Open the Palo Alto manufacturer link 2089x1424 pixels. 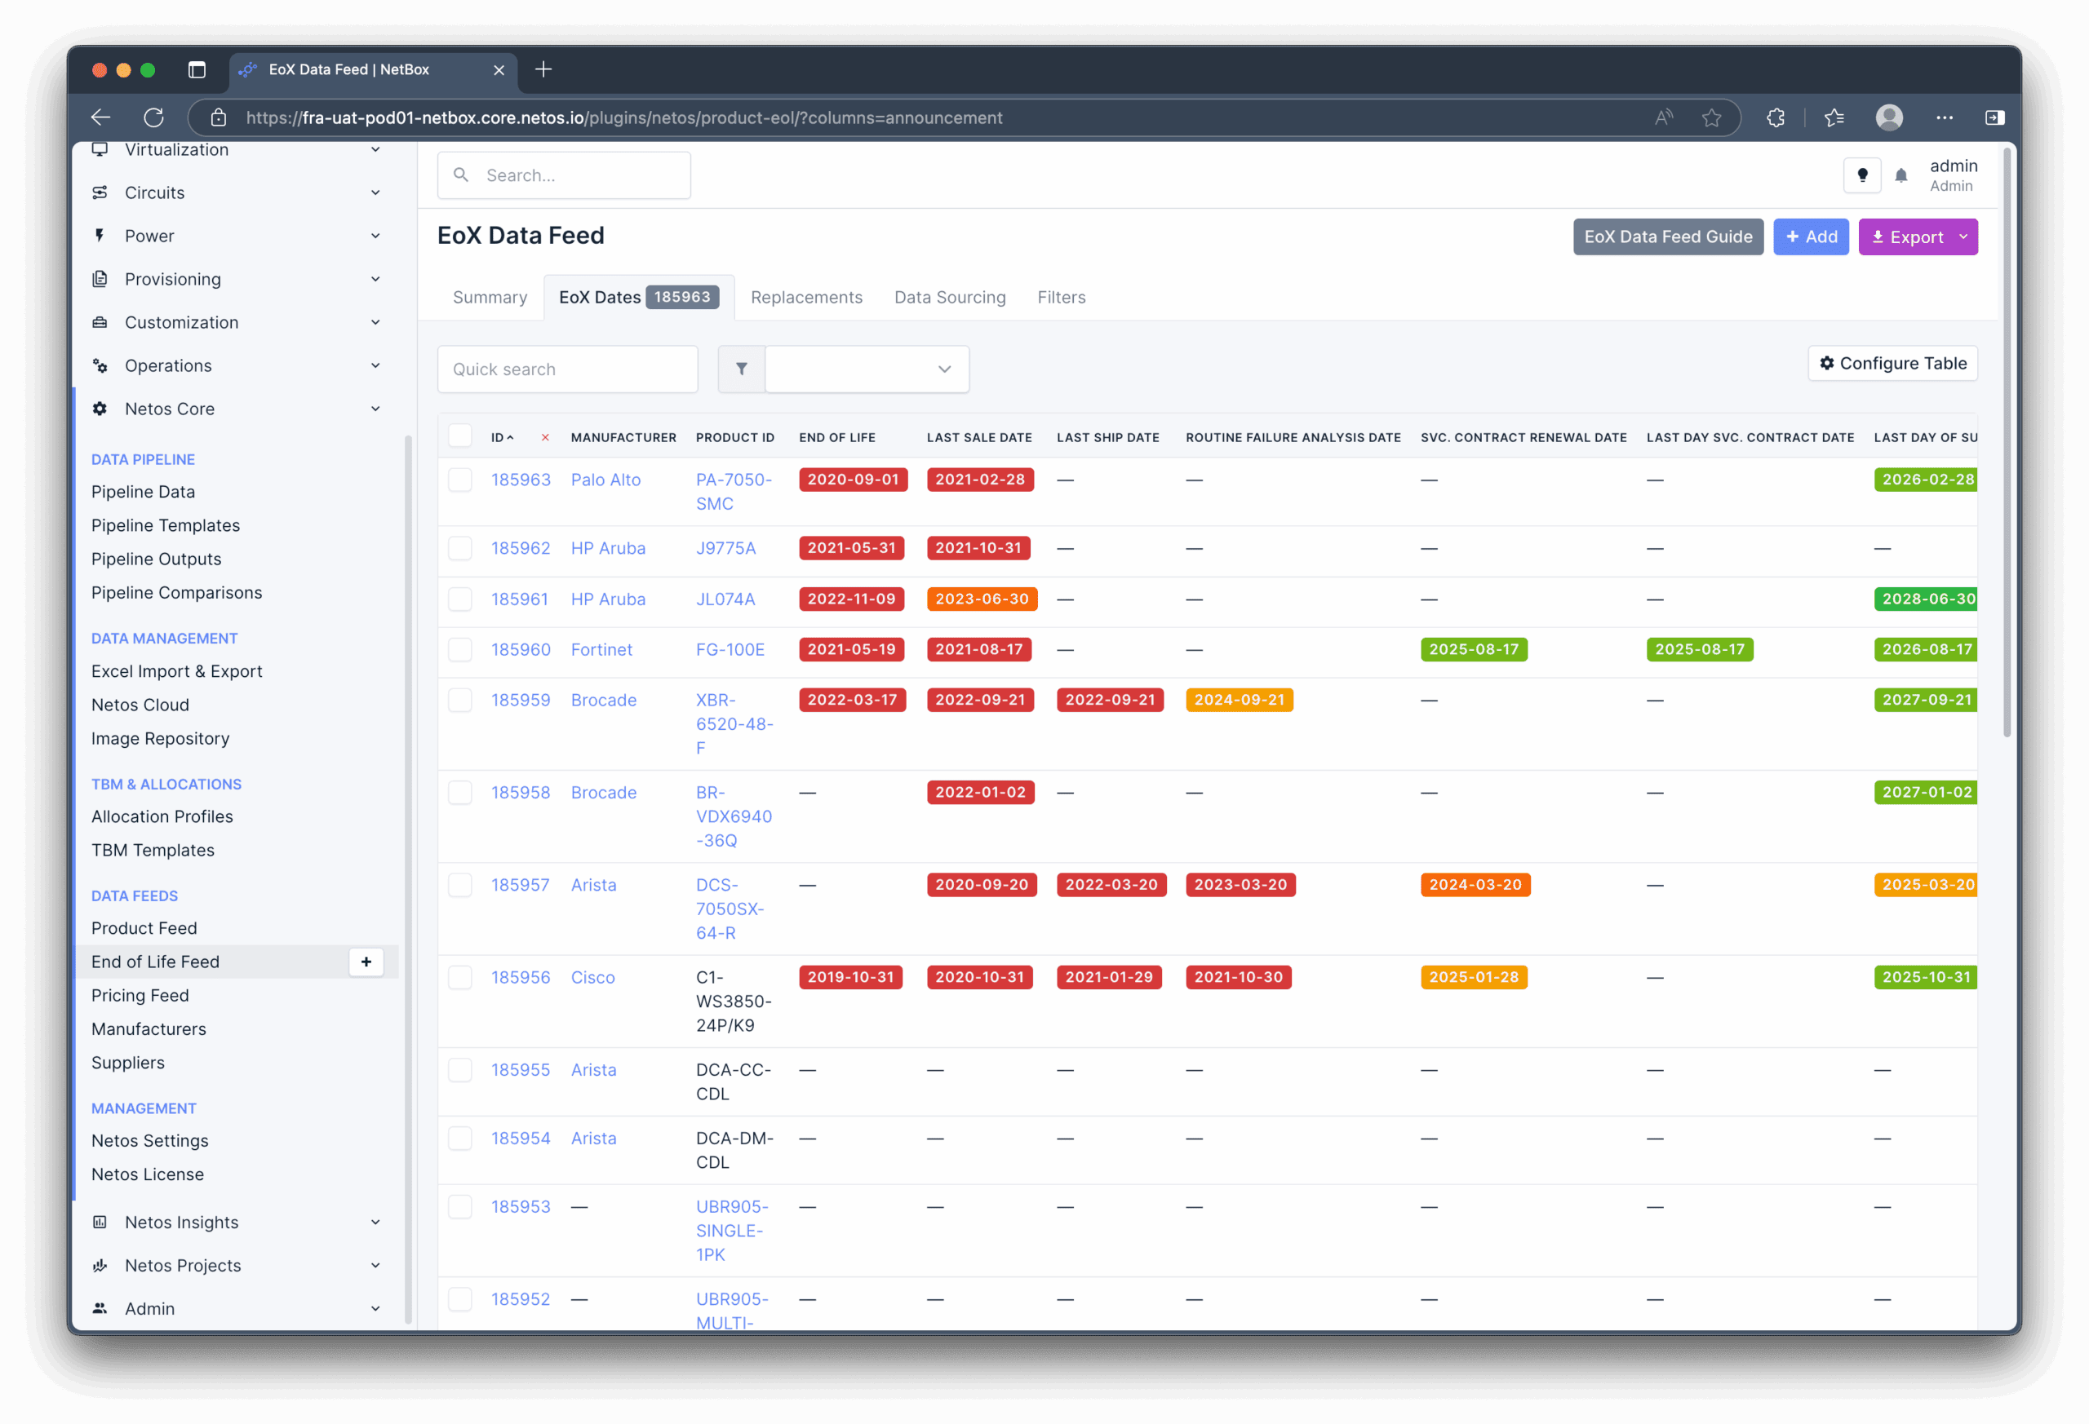click(605, 480)
